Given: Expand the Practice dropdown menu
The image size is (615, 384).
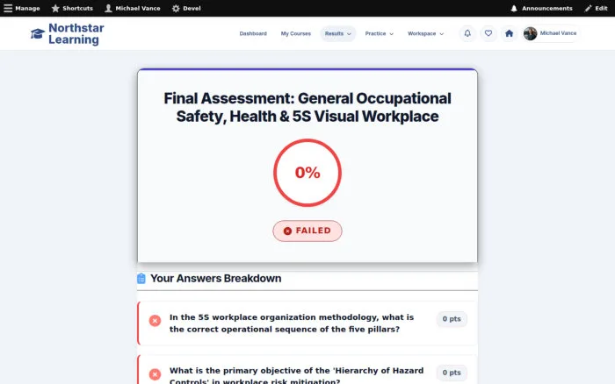Looking at the screenshot, I should [379, 33].
